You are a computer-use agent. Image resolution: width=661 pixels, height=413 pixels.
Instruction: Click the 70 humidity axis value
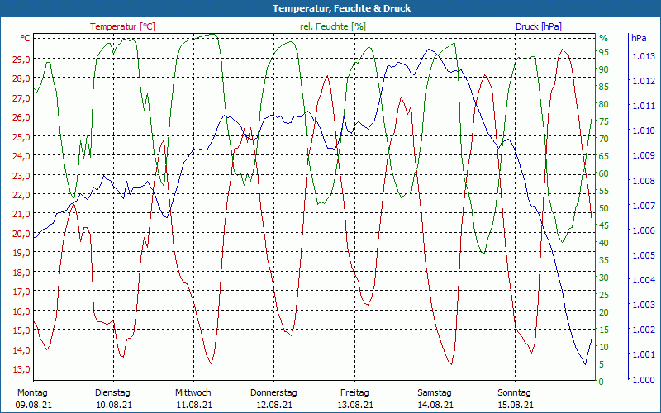(x=604, y=139)
